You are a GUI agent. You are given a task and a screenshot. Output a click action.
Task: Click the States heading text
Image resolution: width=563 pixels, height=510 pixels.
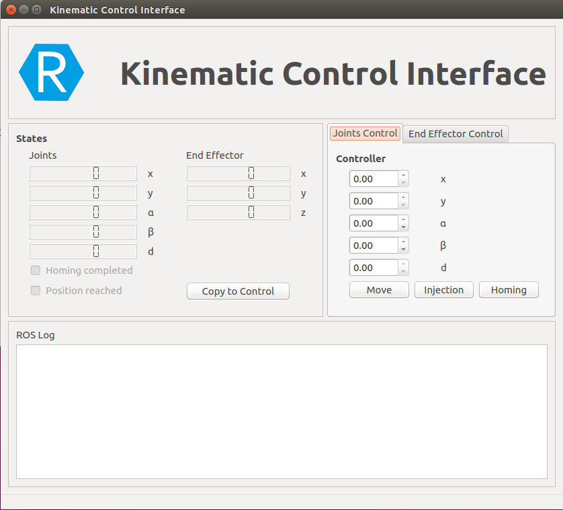32,139
